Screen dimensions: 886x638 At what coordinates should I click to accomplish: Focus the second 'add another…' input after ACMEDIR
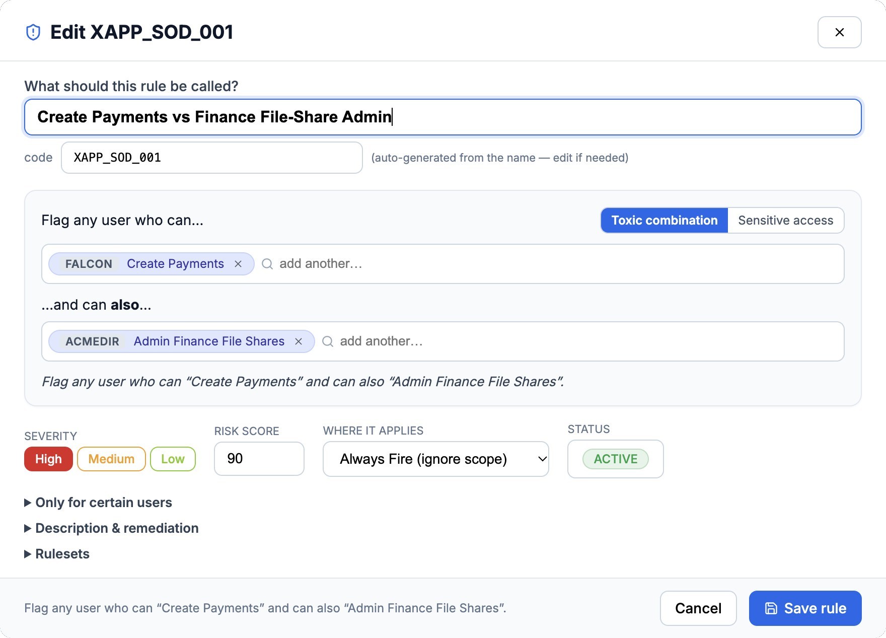click(589, 341)
